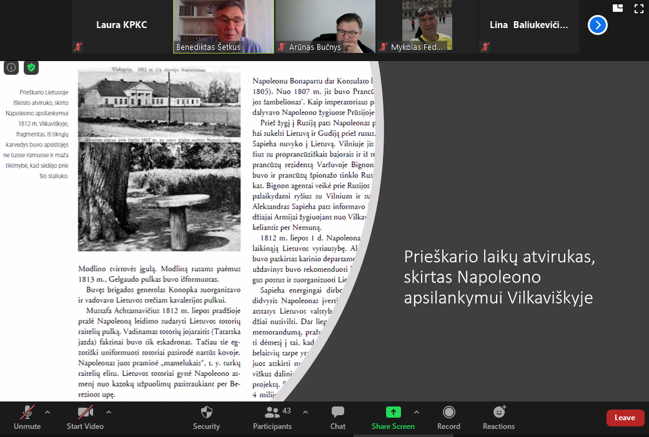
Task: Click the green encryption shield icon
Action: (x=31, y=67)
